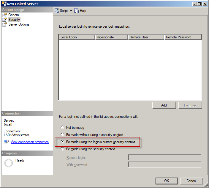Click the Add button for login mappings
The height and width of the screenshot is (188, 209).
(x=164, y=105)
